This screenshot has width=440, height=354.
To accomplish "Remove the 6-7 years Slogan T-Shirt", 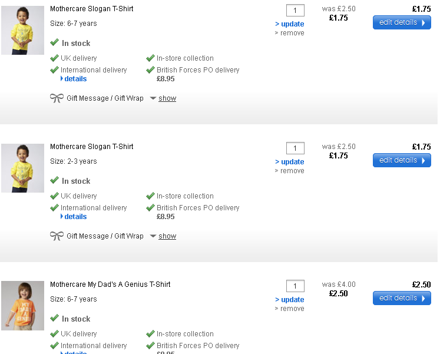I will point(290,33).
